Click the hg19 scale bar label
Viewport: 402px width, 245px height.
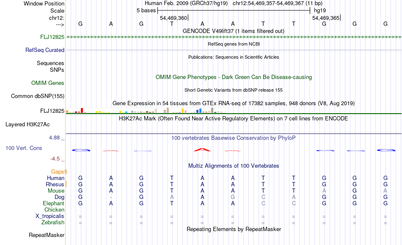click(320, 11)
